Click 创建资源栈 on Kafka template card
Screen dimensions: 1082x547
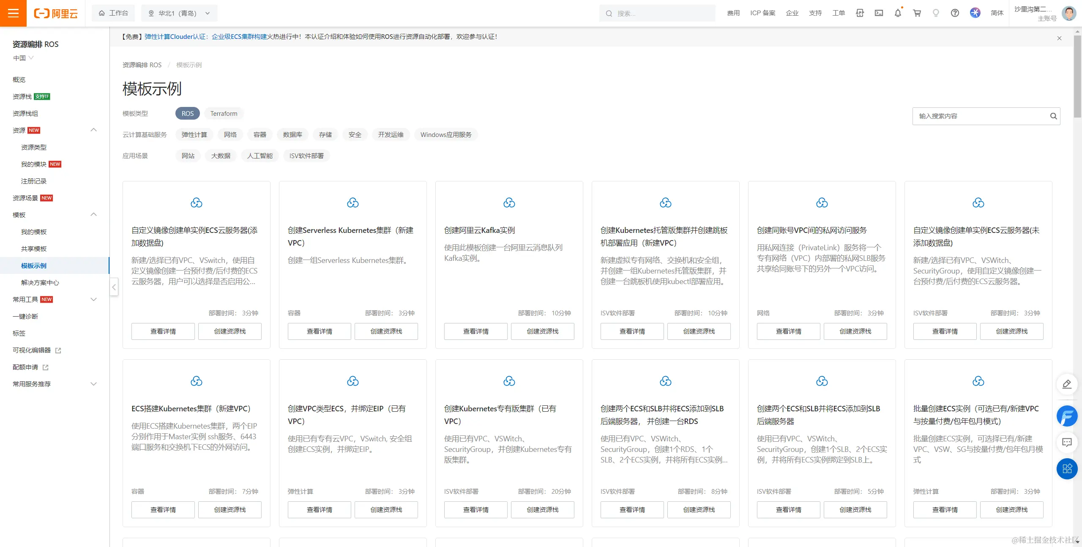(542, 331)
